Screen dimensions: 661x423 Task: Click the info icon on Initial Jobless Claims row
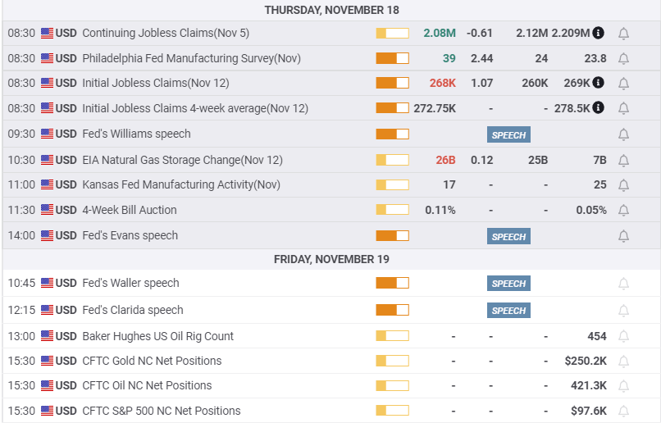599,83
